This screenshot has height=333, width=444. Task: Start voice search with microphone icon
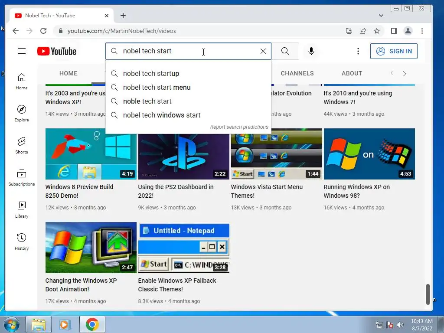coord(311,51)
